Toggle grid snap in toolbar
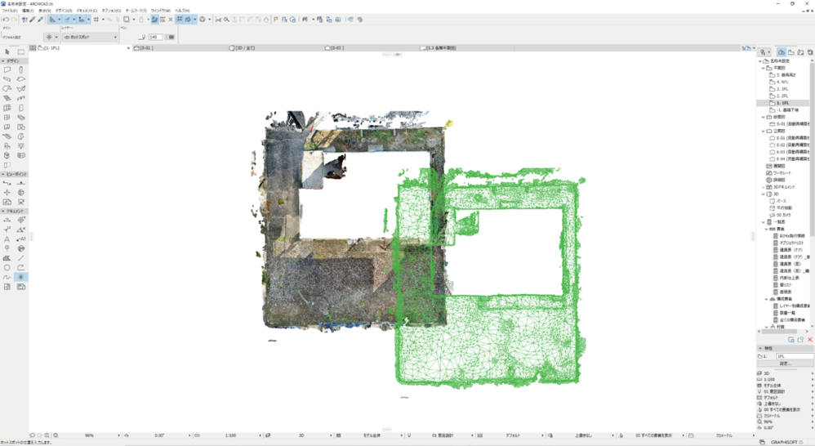This screenshot has width=815, height=446. 96,20
